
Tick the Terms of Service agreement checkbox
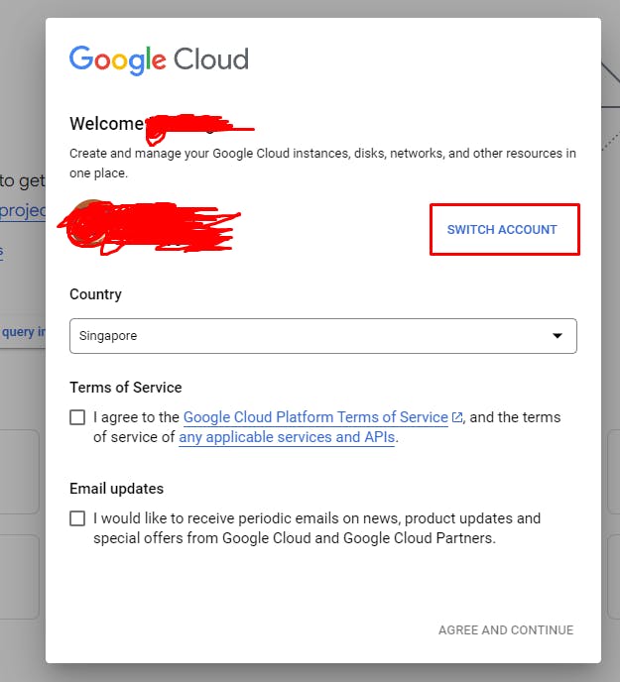coord(77,417)
